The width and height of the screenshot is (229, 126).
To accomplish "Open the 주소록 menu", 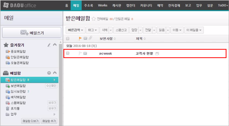I will point(89,6).
